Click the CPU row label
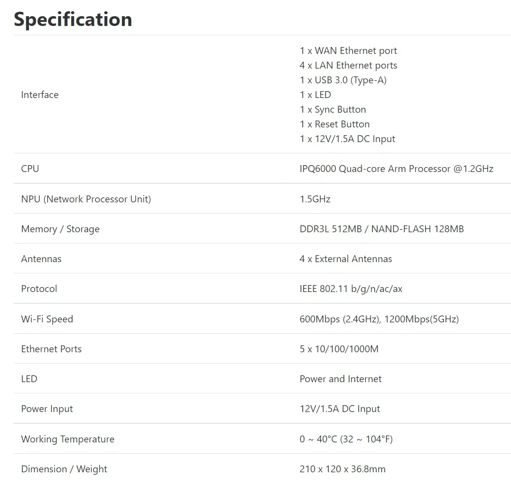511x486 pixels. click(x=30, y=169)
